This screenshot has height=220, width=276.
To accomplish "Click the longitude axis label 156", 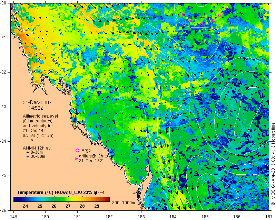I will 237,217.
